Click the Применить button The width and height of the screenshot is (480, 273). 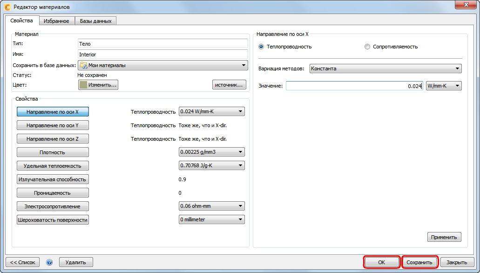pyautogui.click(x=444, y=237)
